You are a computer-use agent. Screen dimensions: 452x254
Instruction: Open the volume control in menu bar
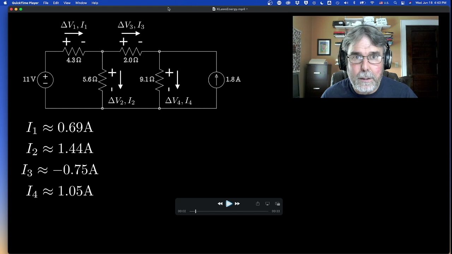(x=346, y=3)
